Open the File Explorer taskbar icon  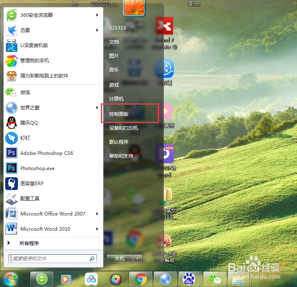238,279
